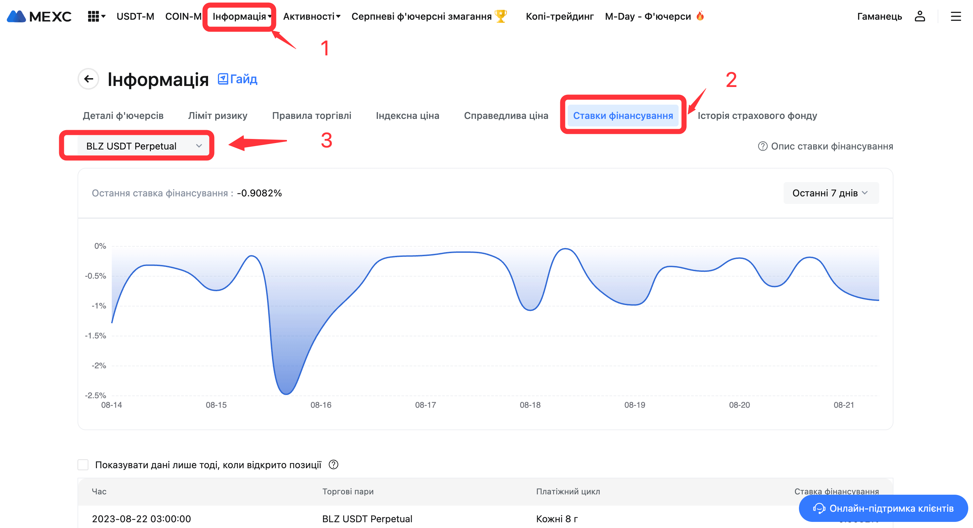Open the hamburger menu icon
Screen dimensions: 973x528
tap(956, 16)
